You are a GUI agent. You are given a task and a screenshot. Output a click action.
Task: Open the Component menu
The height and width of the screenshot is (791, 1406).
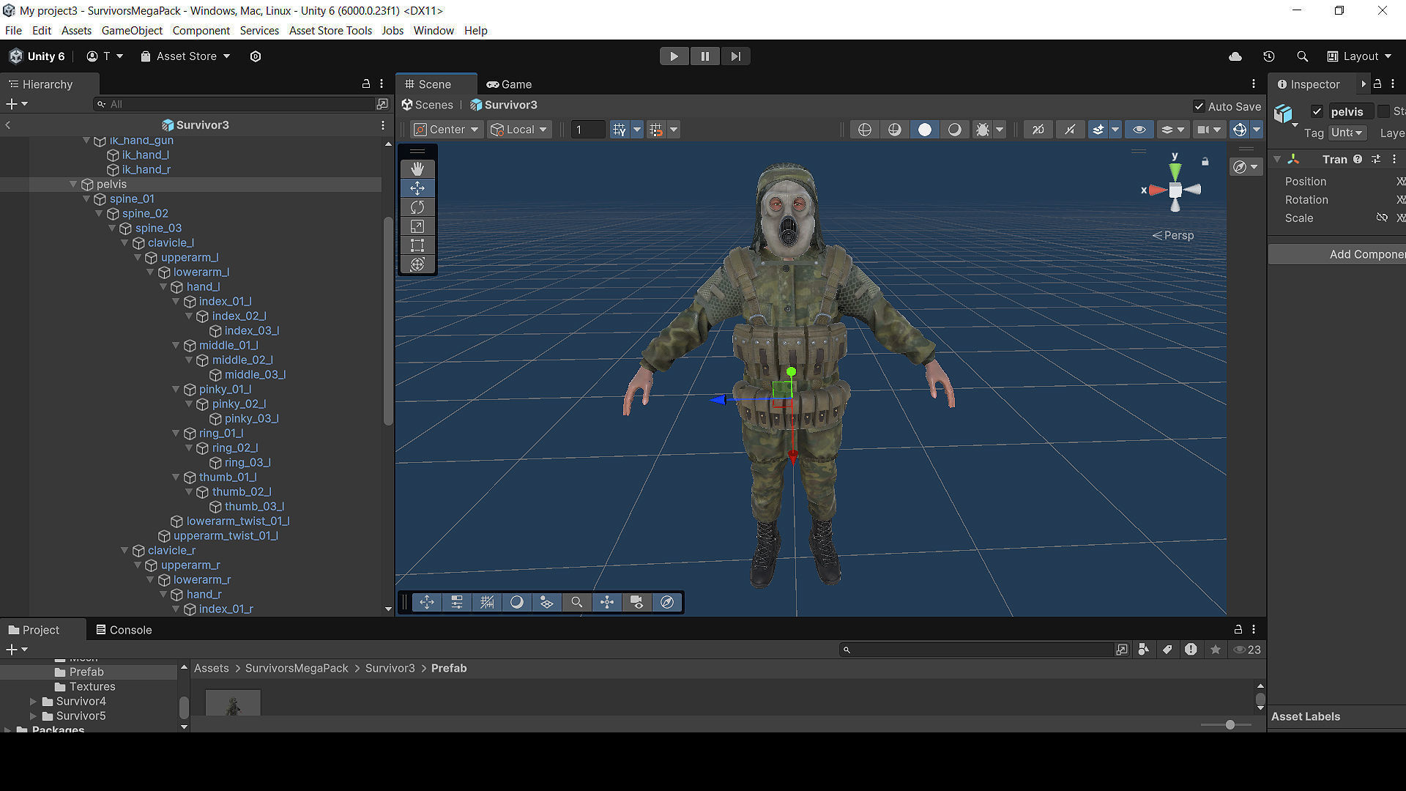(201, 30)
